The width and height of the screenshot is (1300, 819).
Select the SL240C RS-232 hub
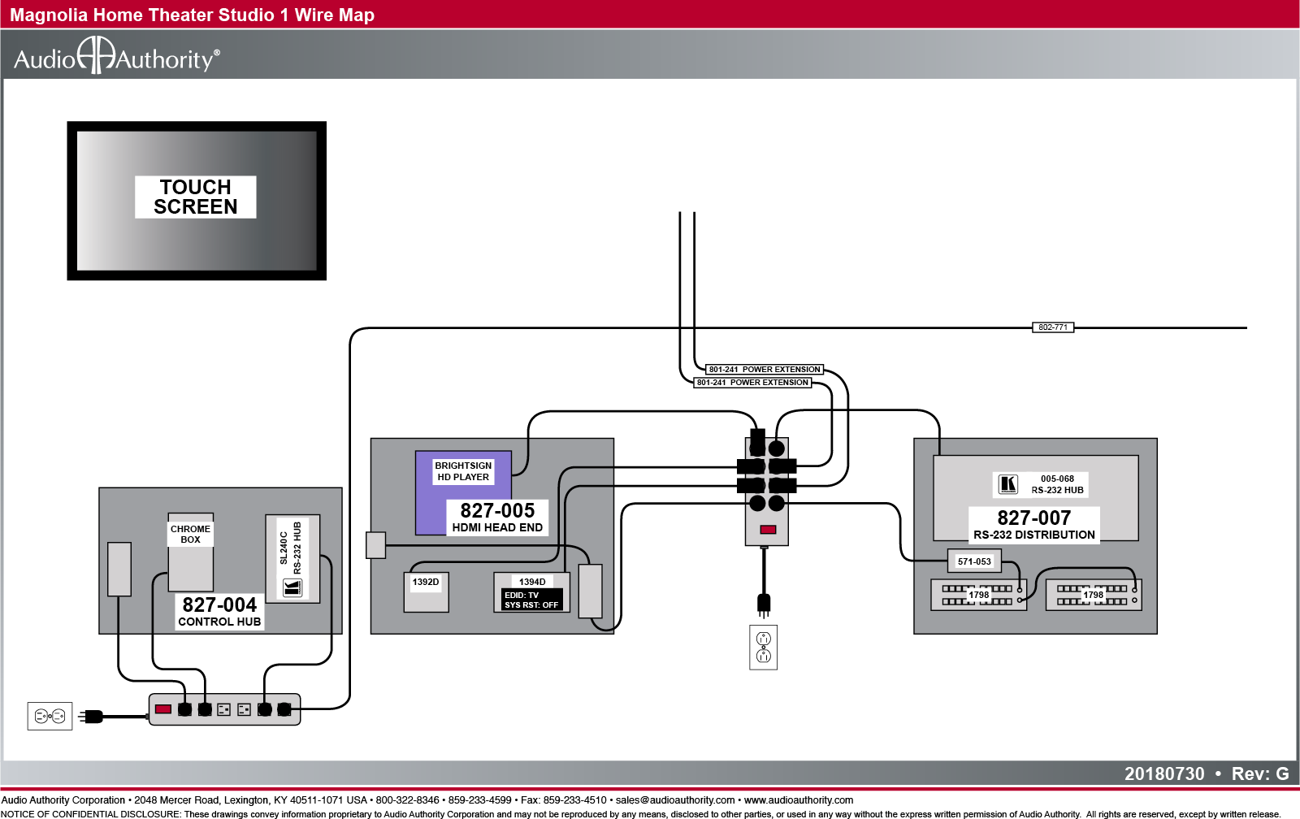pyautogui.click(x=292, y=558)
